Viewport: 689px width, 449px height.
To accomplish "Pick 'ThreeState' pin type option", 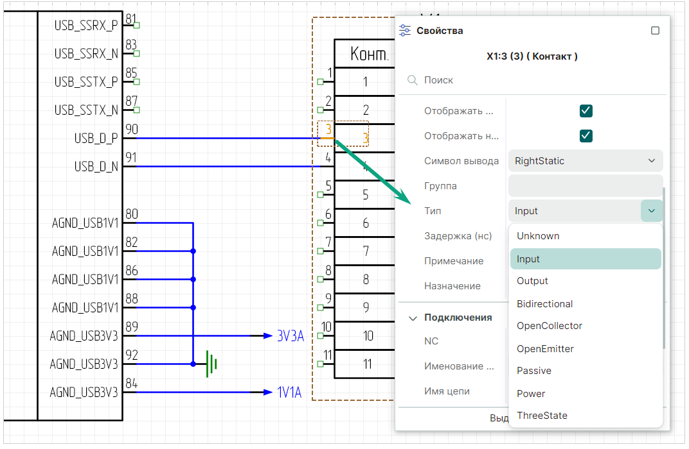I will tap(542, 416).
